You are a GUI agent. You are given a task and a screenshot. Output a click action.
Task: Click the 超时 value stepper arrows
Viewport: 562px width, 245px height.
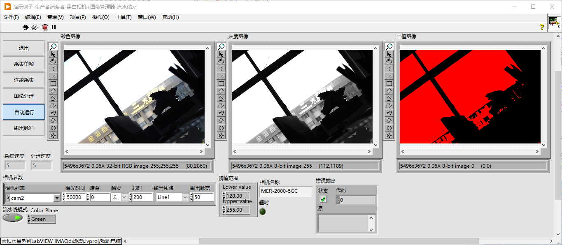(131, 197)
